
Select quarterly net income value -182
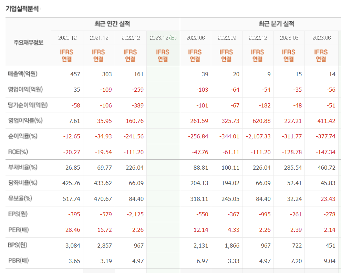(x=265, y=106)
